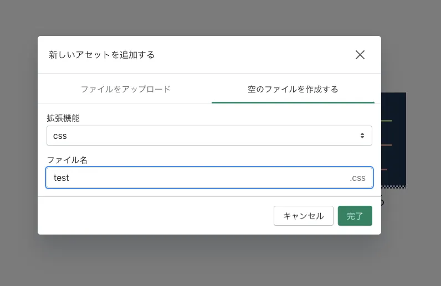Click the green underline of active tab
This screenshot has width=441, height=286.
[293, 102]
